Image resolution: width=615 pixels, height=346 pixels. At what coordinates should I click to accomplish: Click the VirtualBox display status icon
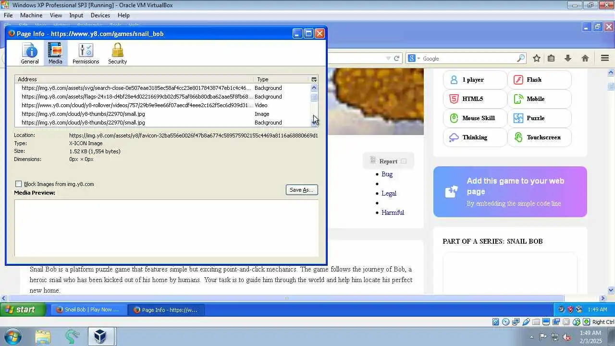click(x=546, y=322)
